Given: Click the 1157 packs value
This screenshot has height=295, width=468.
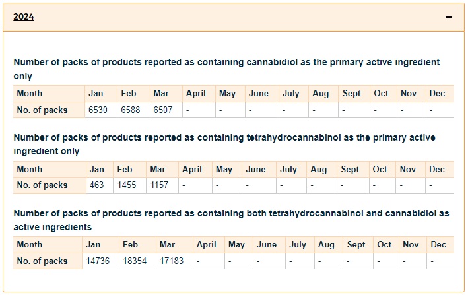Looking at the screenshot, I should 159,185.
